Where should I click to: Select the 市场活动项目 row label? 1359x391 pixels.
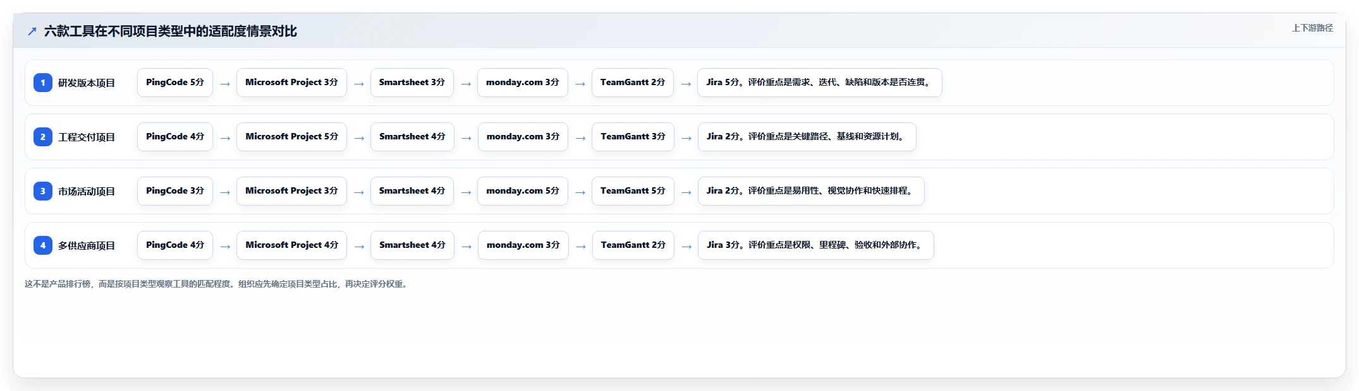tap(87, 191)
